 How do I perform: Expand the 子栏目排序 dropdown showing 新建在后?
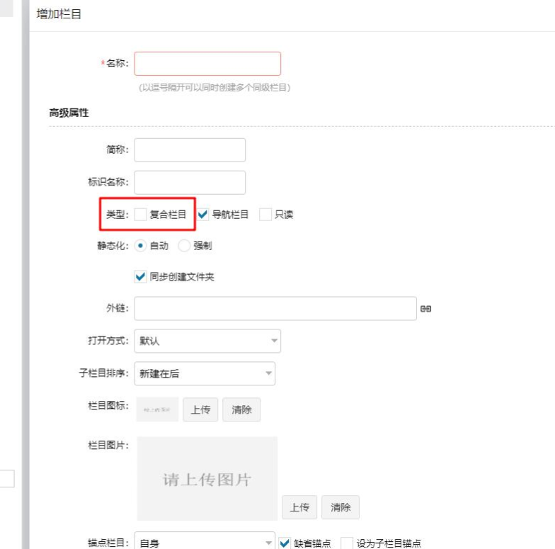tap(204, 373)
